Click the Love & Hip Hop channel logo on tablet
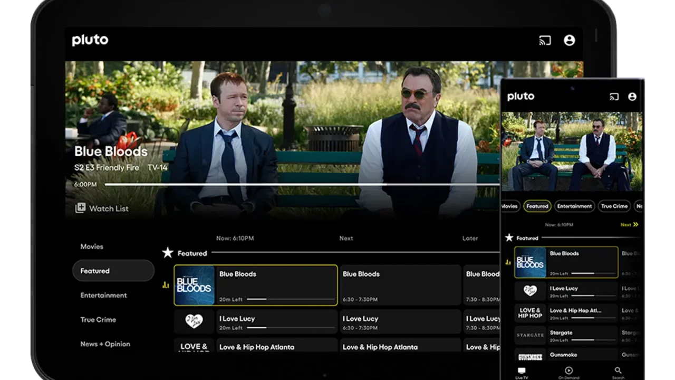 coord(194,345)
